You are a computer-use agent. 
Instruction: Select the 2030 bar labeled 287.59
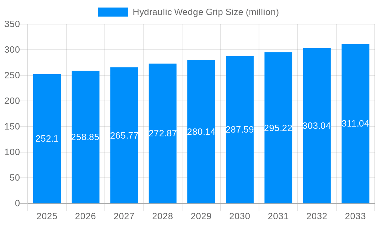pos(240,130)
